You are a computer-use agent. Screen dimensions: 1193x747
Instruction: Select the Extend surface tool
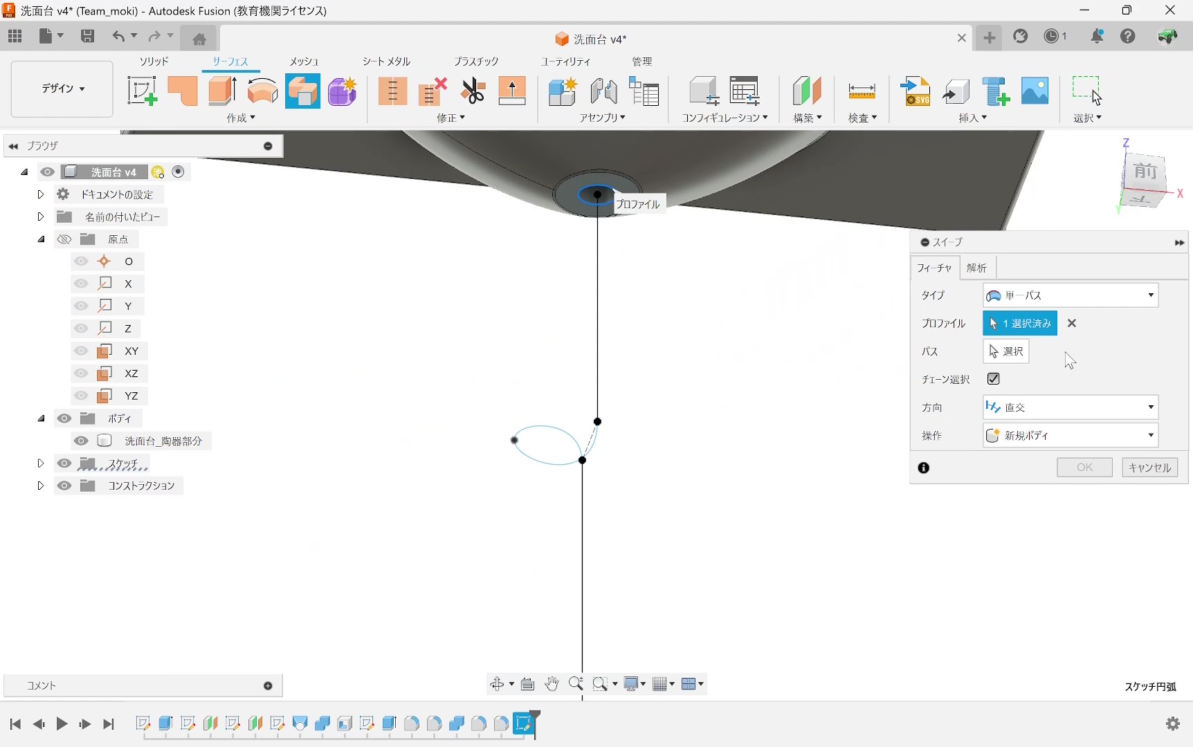(512, 91)
